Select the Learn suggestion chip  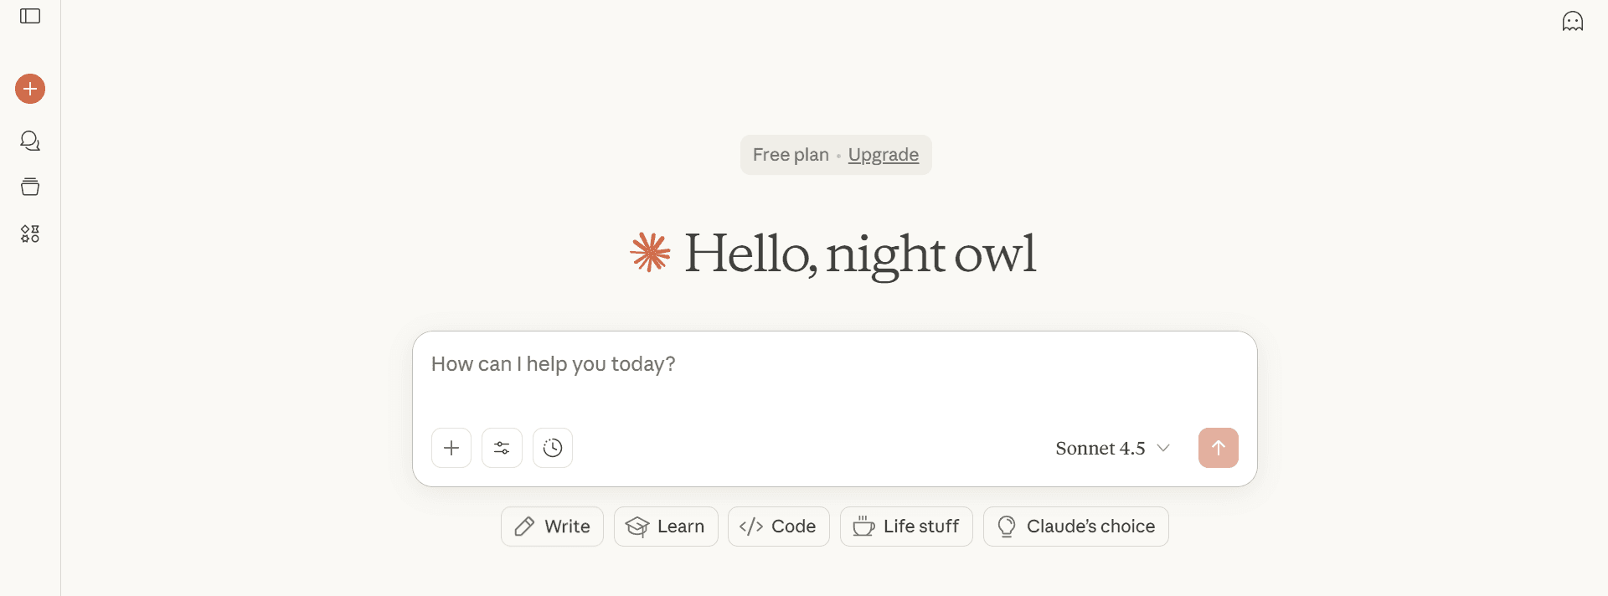tap(666, 527)
